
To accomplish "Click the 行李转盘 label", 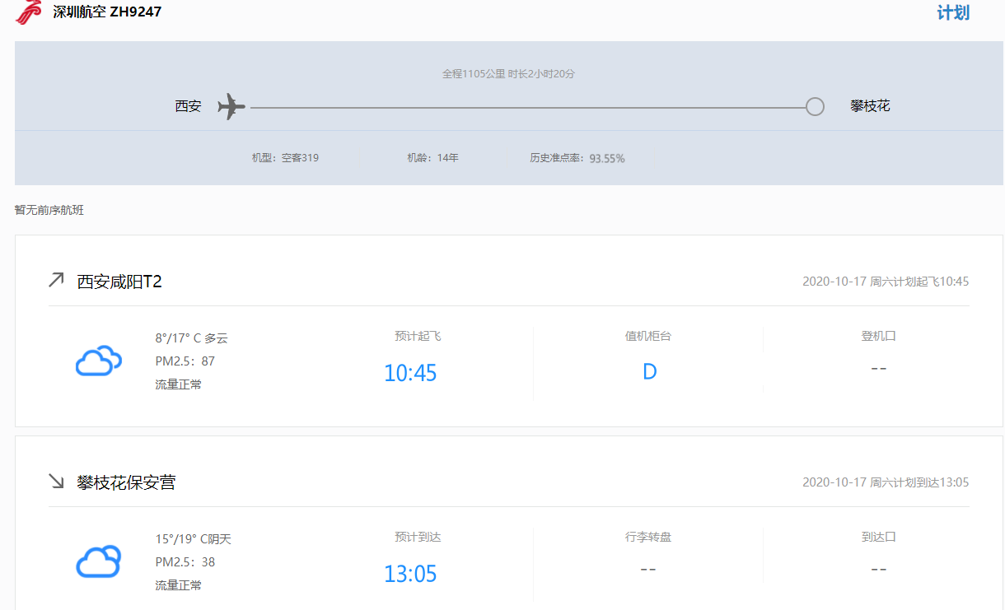I will click(x=648, y=537).
